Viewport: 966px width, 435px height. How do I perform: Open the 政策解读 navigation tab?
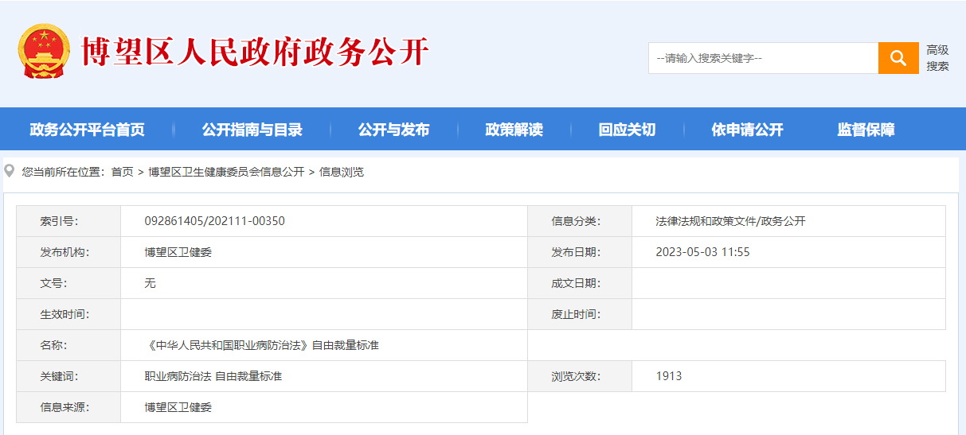tap(514, 130)
